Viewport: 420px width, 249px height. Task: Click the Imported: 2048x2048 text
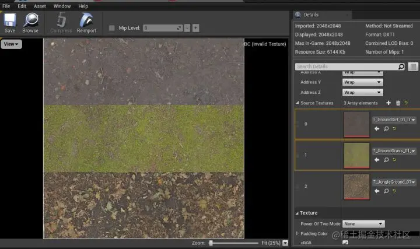tap(318, 26)
